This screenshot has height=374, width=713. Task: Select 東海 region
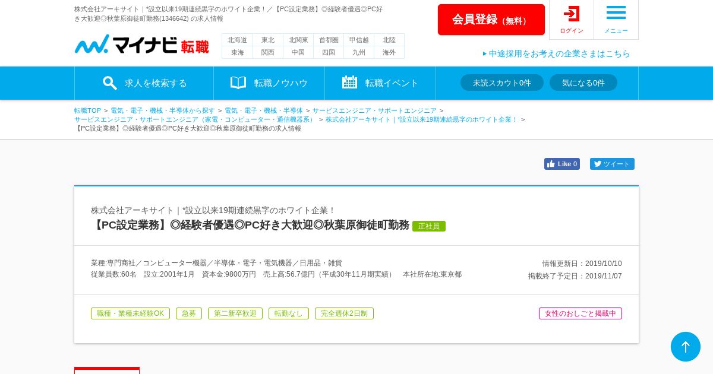[x=237, y=52]
